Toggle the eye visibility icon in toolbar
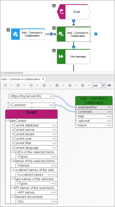This screenshot has width=115, height=207. click(109, 85)
